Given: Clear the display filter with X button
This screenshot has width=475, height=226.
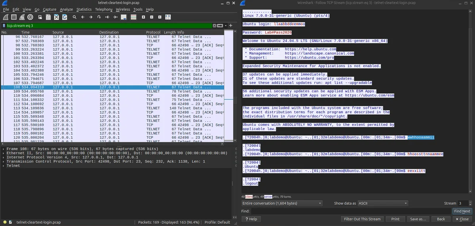Looking at the screenshot, I should (x=215, y=26).
